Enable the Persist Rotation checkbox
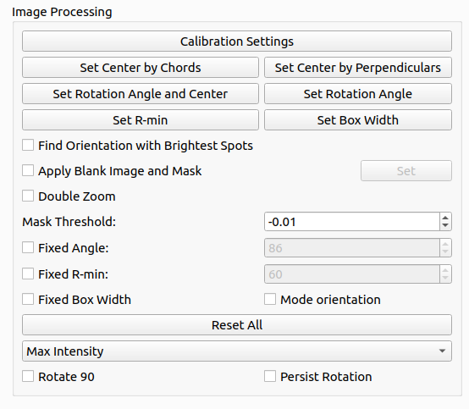The height and width of the screenshot is (409, 469). click(x=270, y=376)
